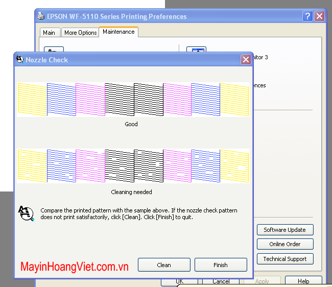
Task: Switch to the Main tab
Action: [50, 32]
